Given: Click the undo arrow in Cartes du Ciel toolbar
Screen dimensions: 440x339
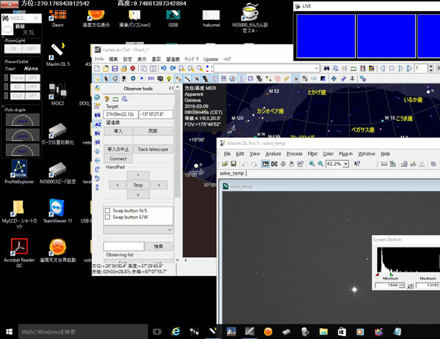Looking at the screenshot, I should point(164,68).
